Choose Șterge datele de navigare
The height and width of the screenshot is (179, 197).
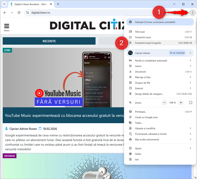160,94
